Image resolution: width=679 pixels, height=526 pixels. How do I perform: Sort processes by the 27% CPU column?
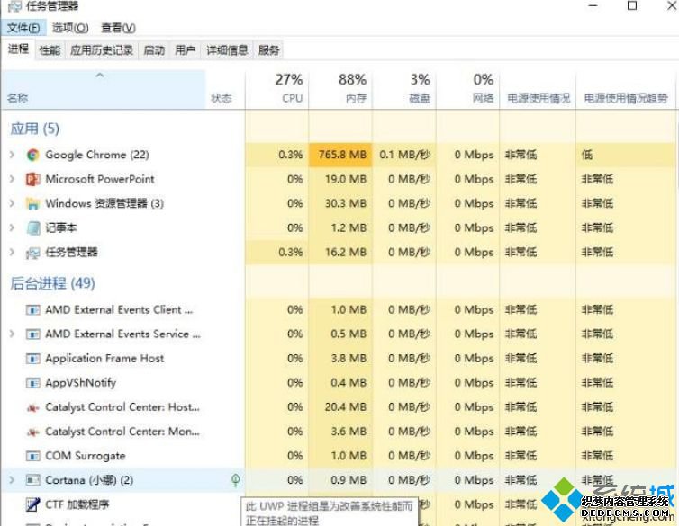[x=277, y=90]
